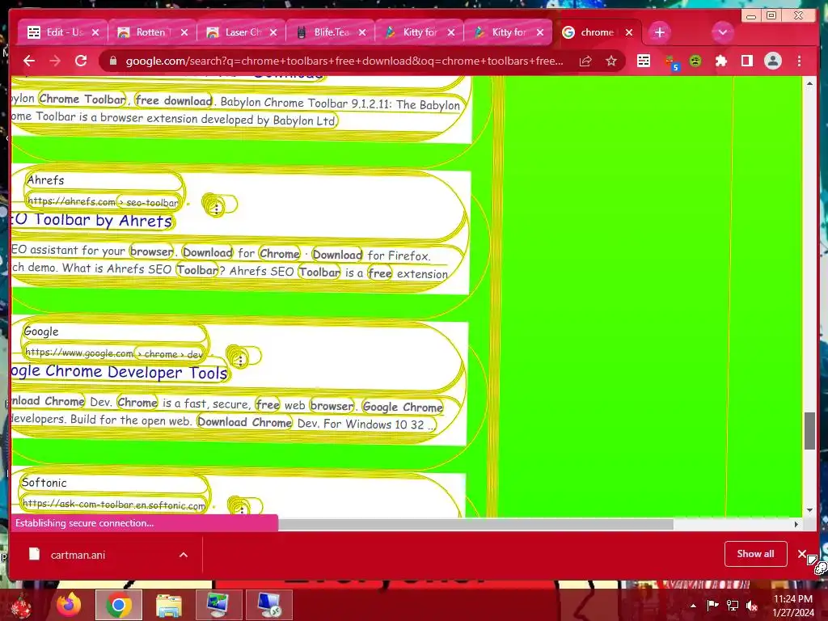Click the Babylon Chrome Toolbar description text
The width and height of the screenshot is (828, 621).
click(x=235, y=111)
